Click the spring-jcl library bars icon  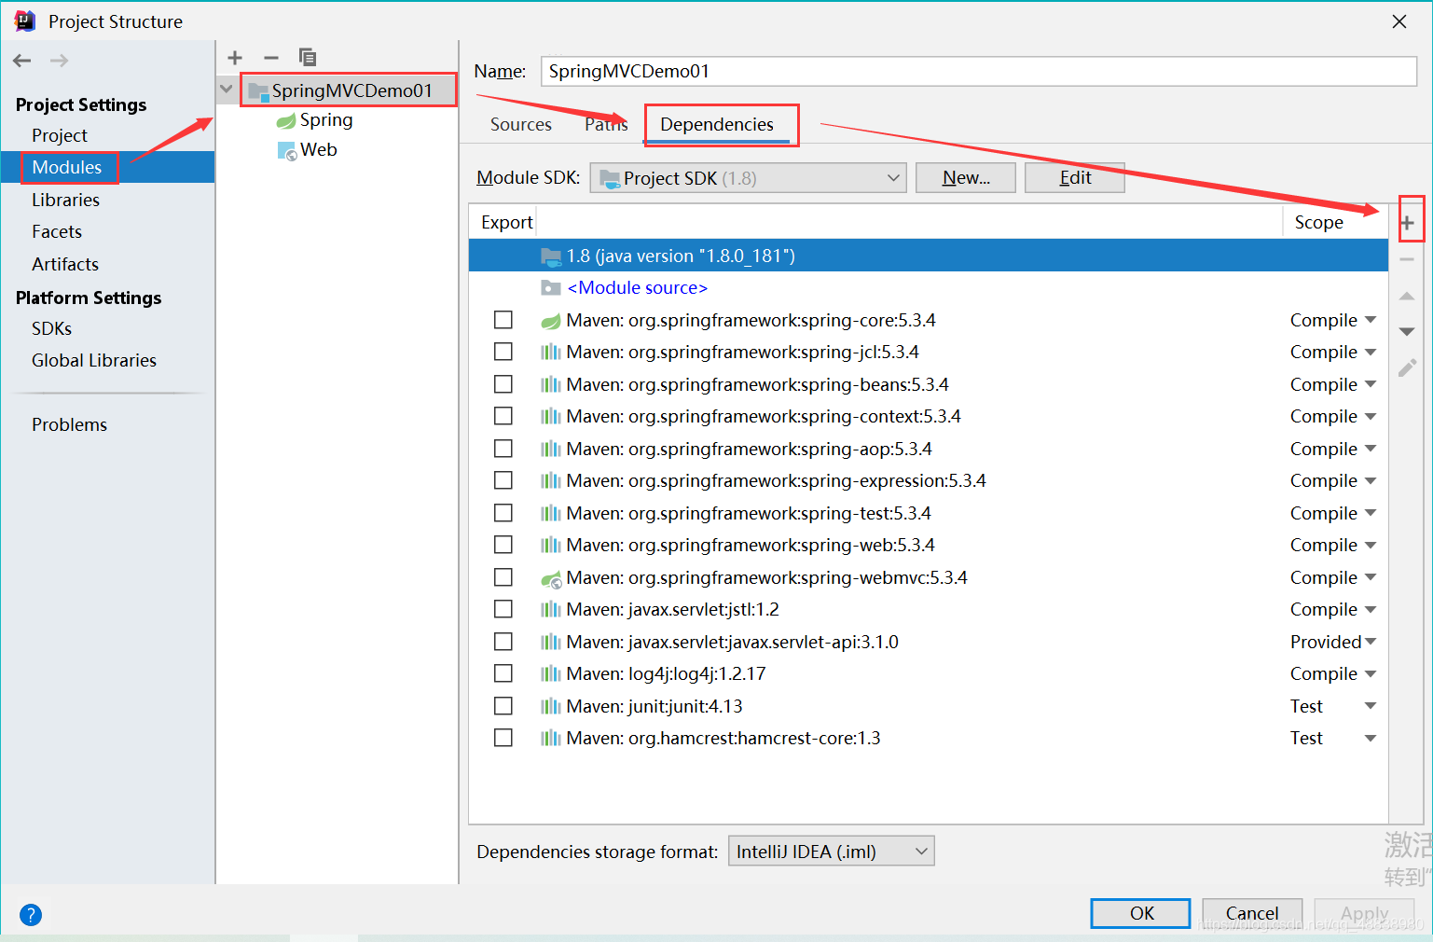pos(551,353)
